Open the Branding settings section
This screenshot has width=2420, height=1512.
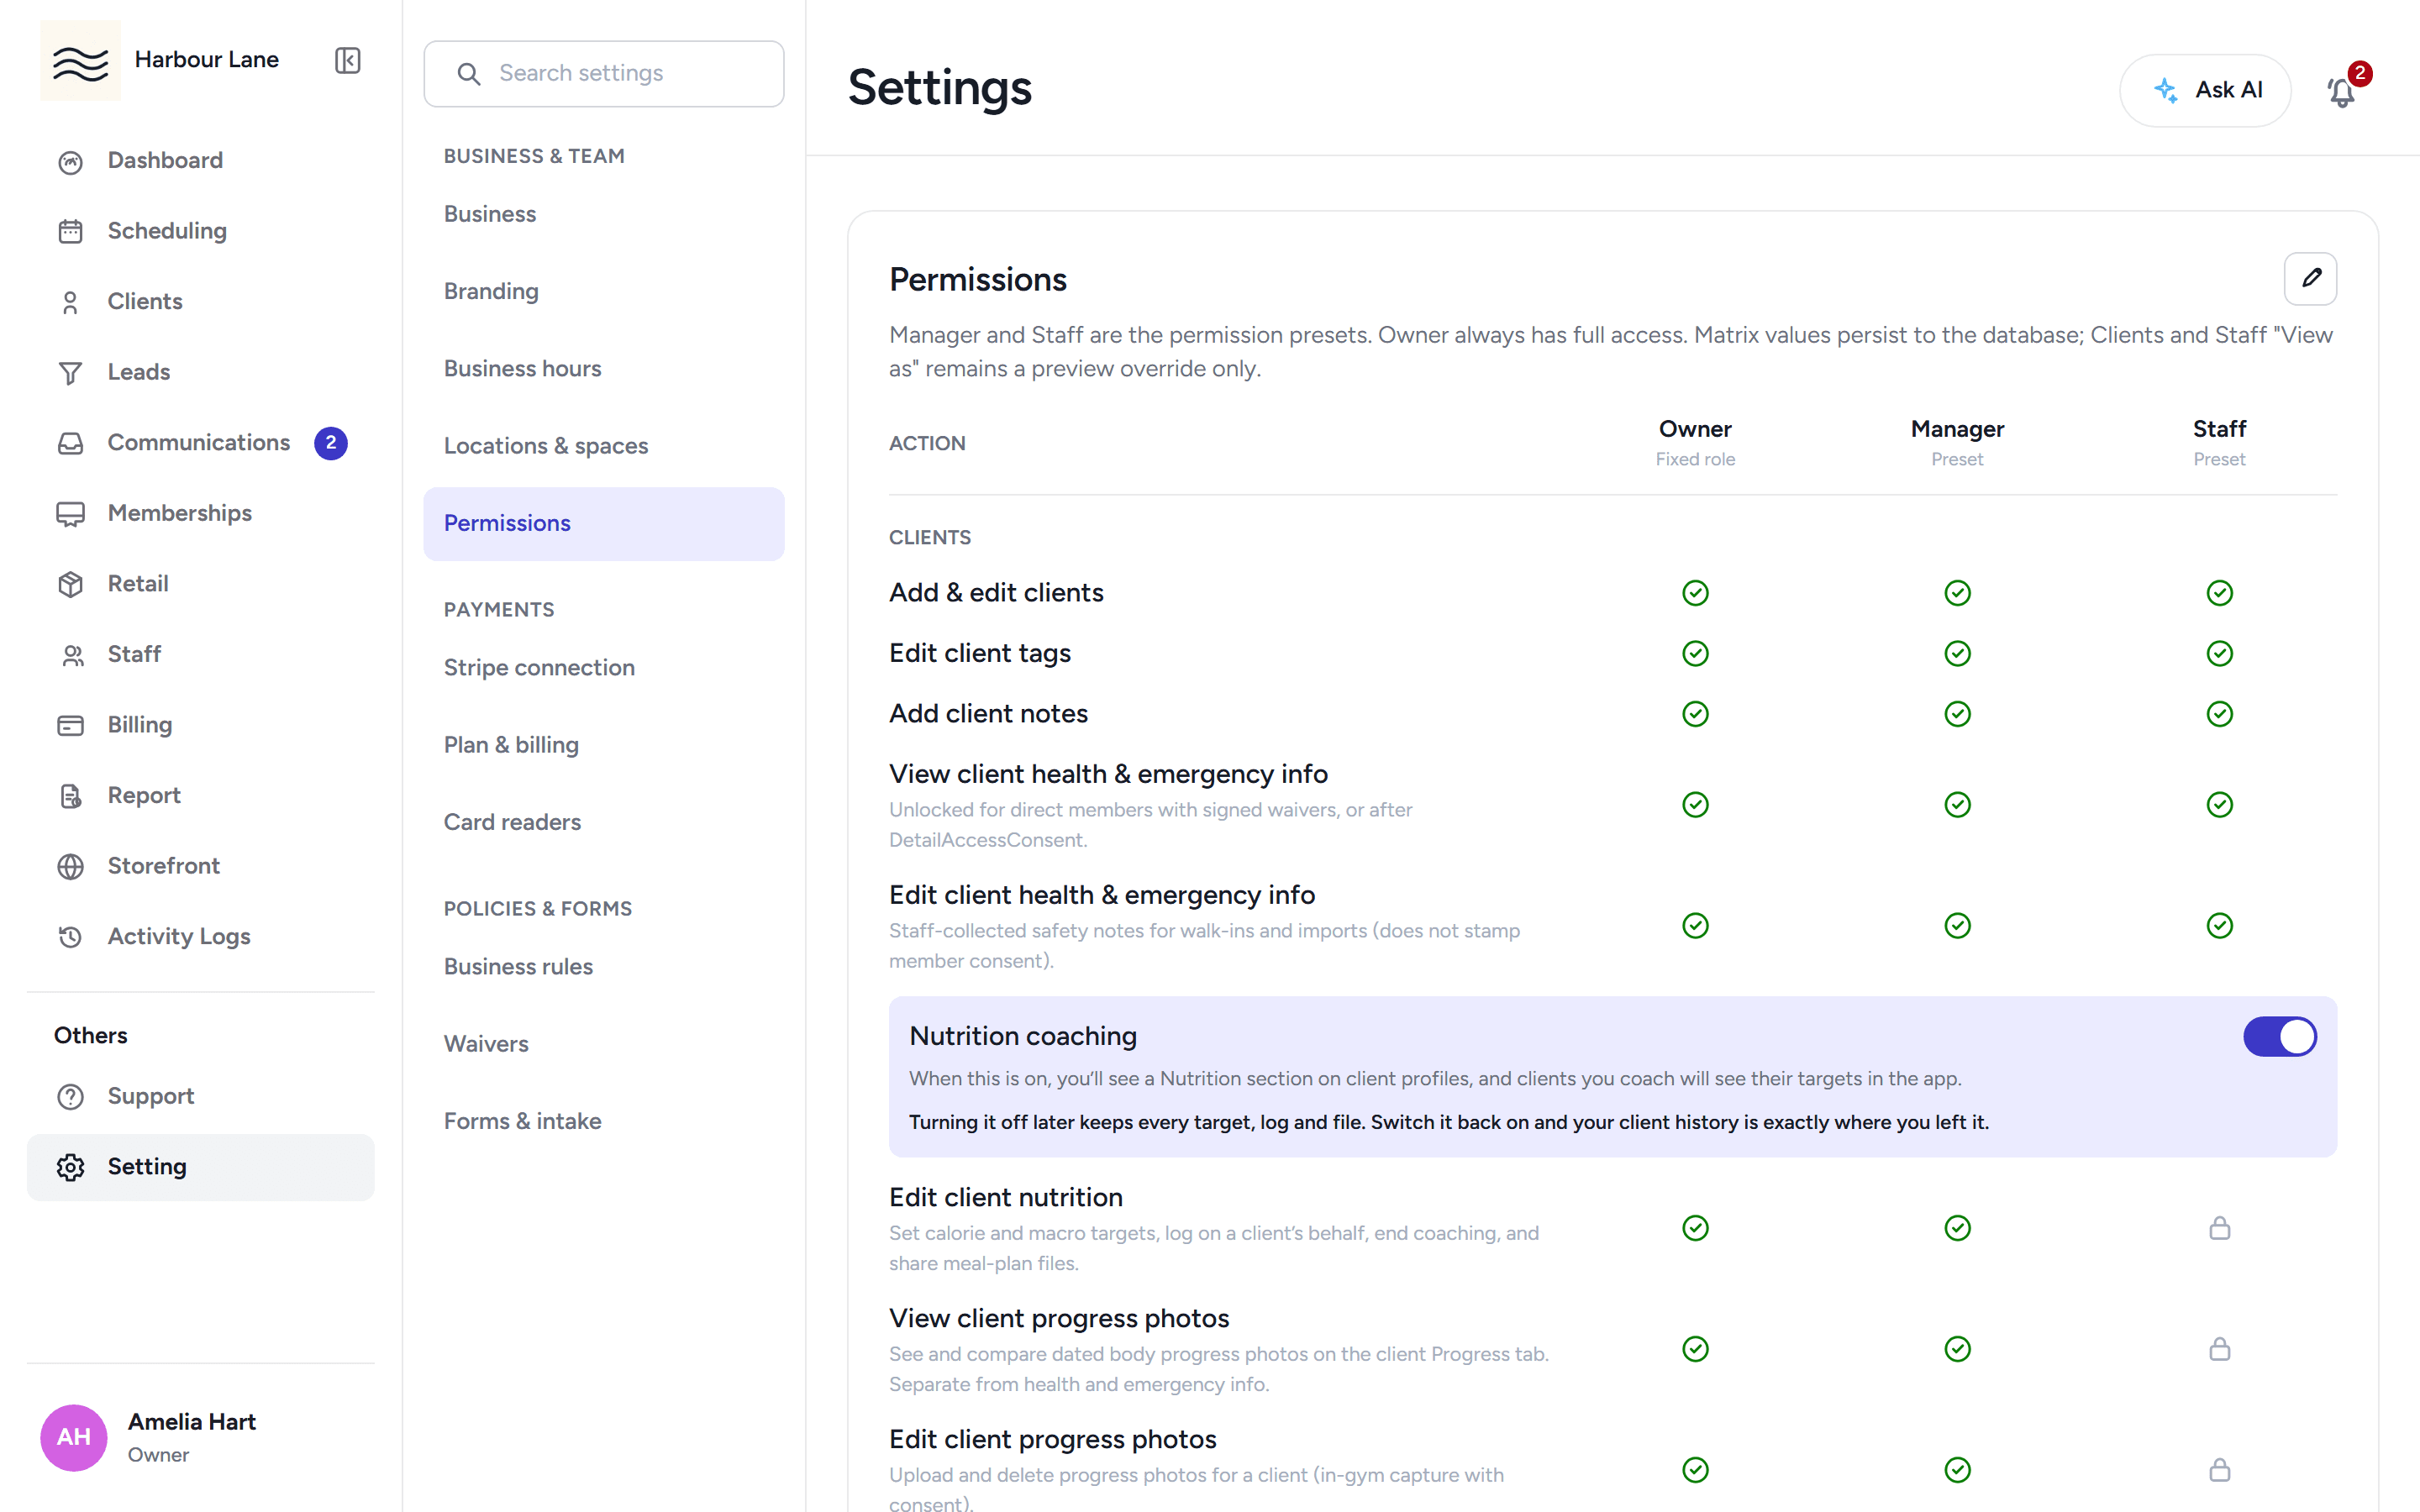(x=603, y=291)
